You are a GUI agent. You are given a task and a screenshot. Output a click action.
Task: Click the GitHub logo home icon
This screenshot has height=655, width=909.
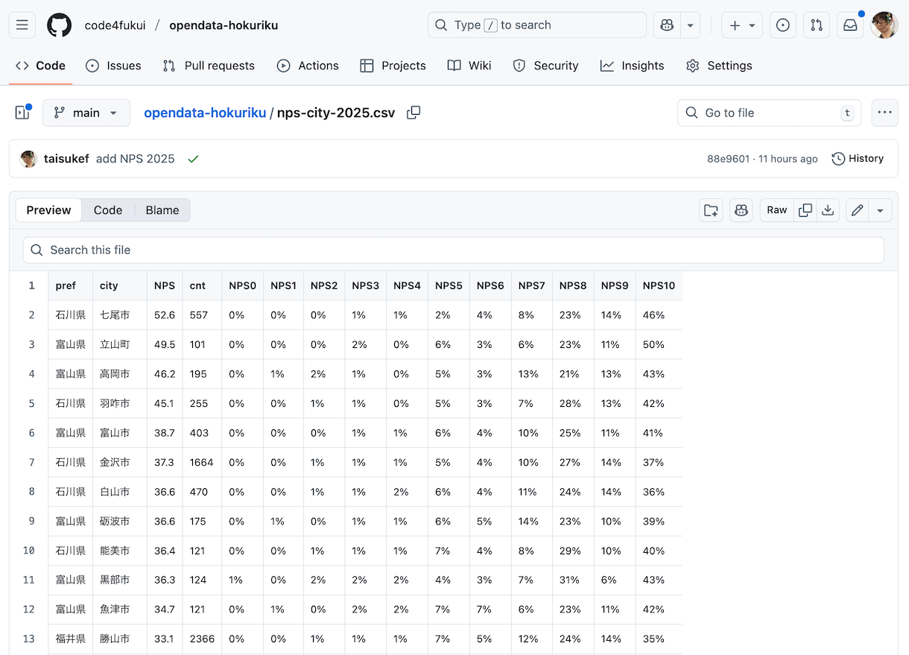pyautogui.click(x=60, y=25)
